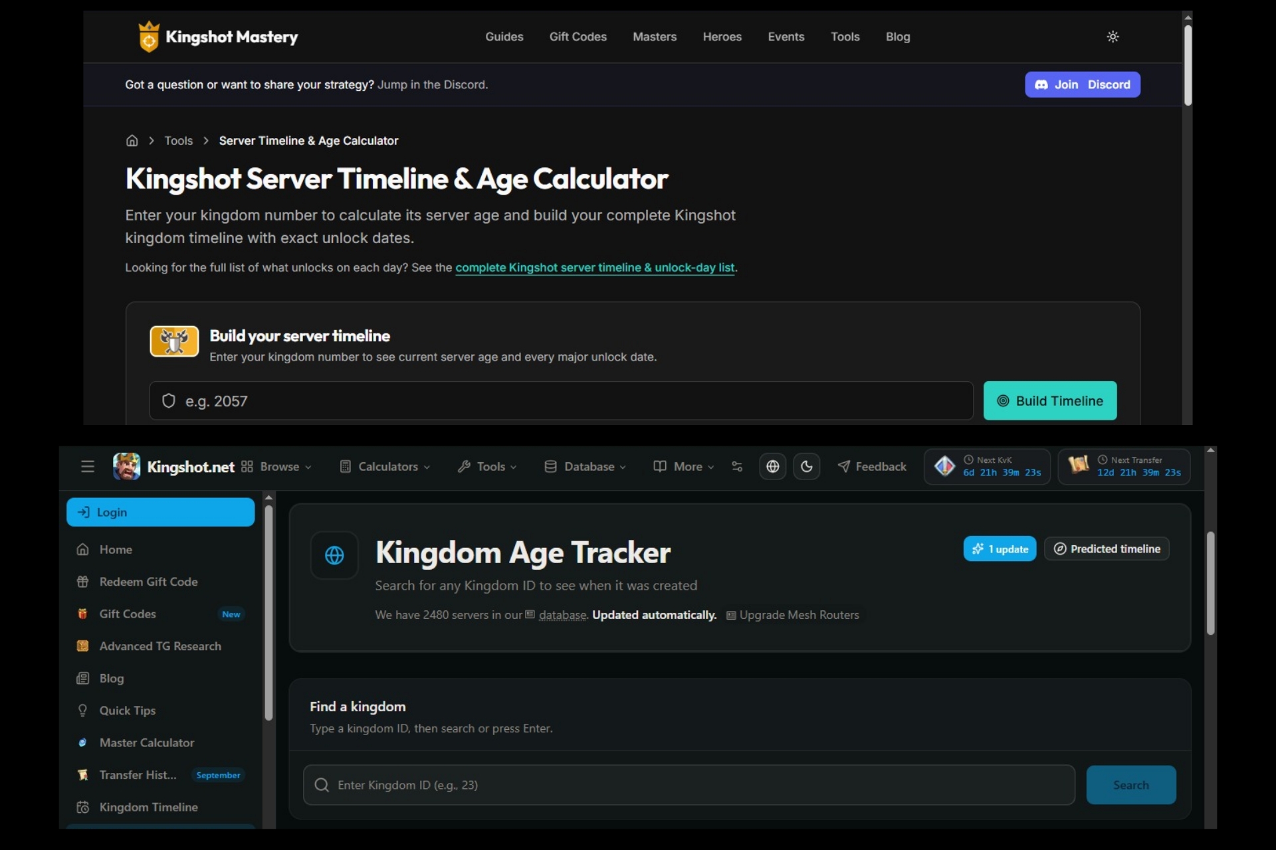Image resolution: width=1276 pixels, height=850 pixels.
Task: Click the sidebar scroll-up arrow
Action: point(268,497)
